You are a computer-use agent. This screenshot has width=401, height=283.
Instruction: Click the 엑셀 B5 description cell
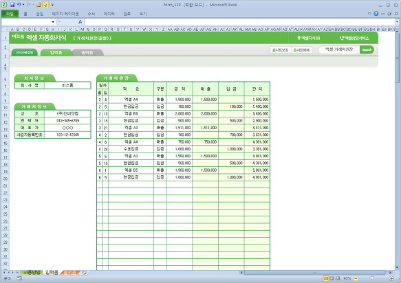point(131,170)
